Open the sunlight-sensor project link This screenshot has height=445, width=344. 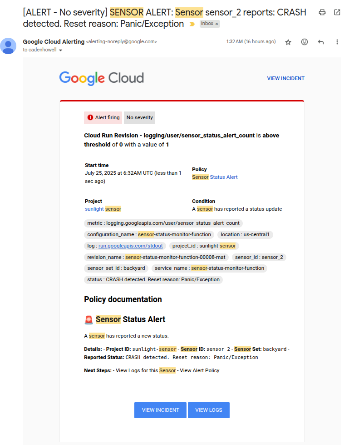click(x=103, y=209)
